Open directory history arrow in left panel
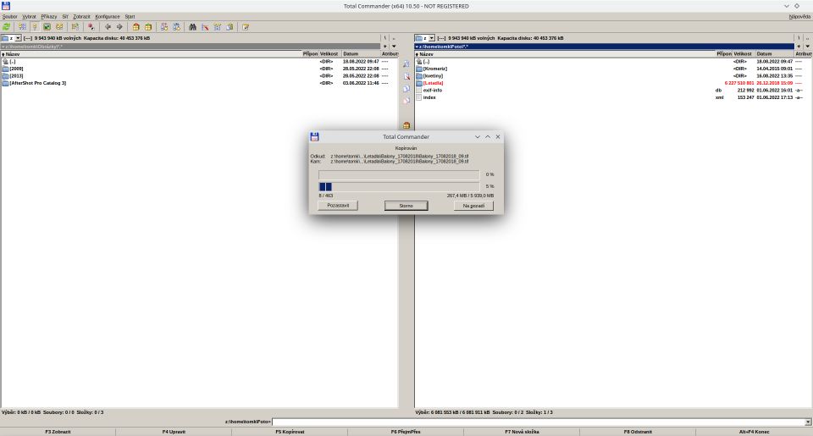 pyautogui.click(x=394, y=47)
